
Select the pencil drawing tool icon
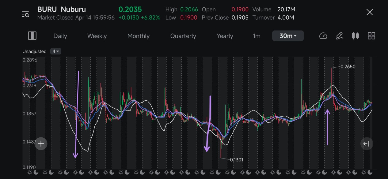click(339, 36)
